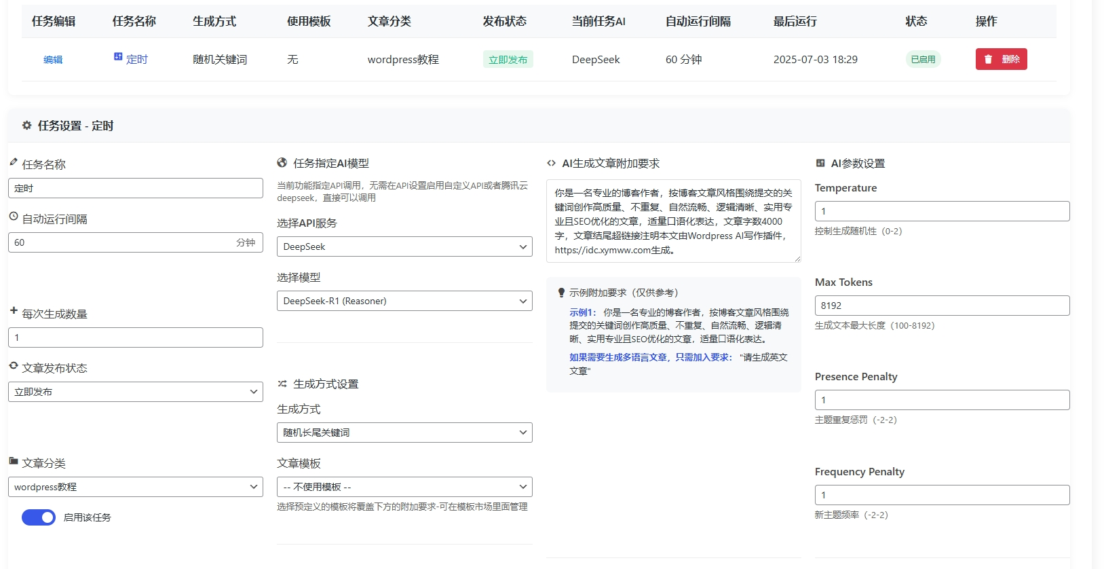Image resolution: width=1104 pixels, height=569 pixels.
Task: Click the 60 分钟 cell in the task row
Action: pos(684,60)
